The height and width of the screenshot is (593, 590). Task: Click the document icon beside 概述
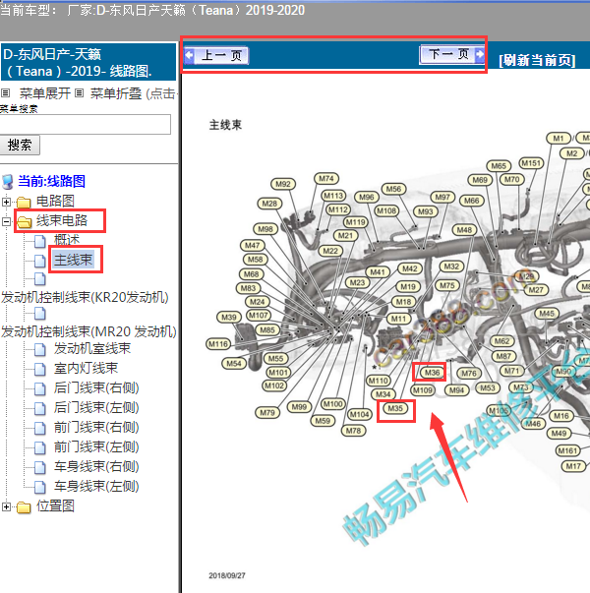pos(40,241)
